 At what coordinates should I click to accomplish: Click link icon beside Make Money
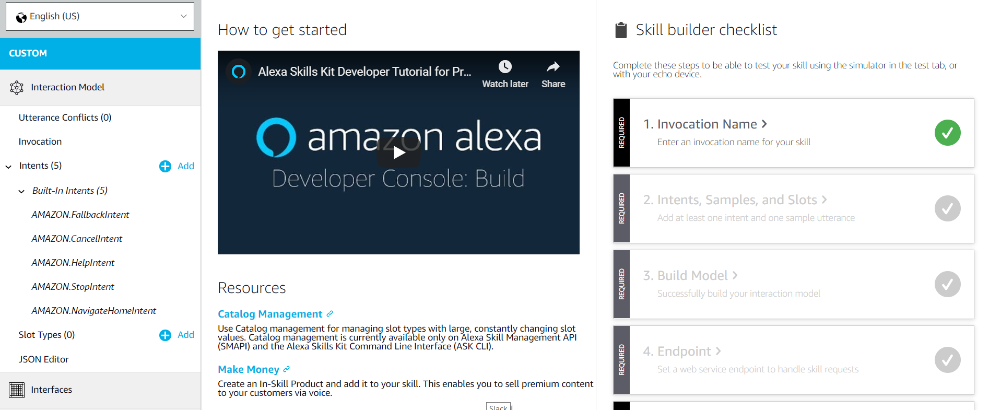tap(286, 369)
